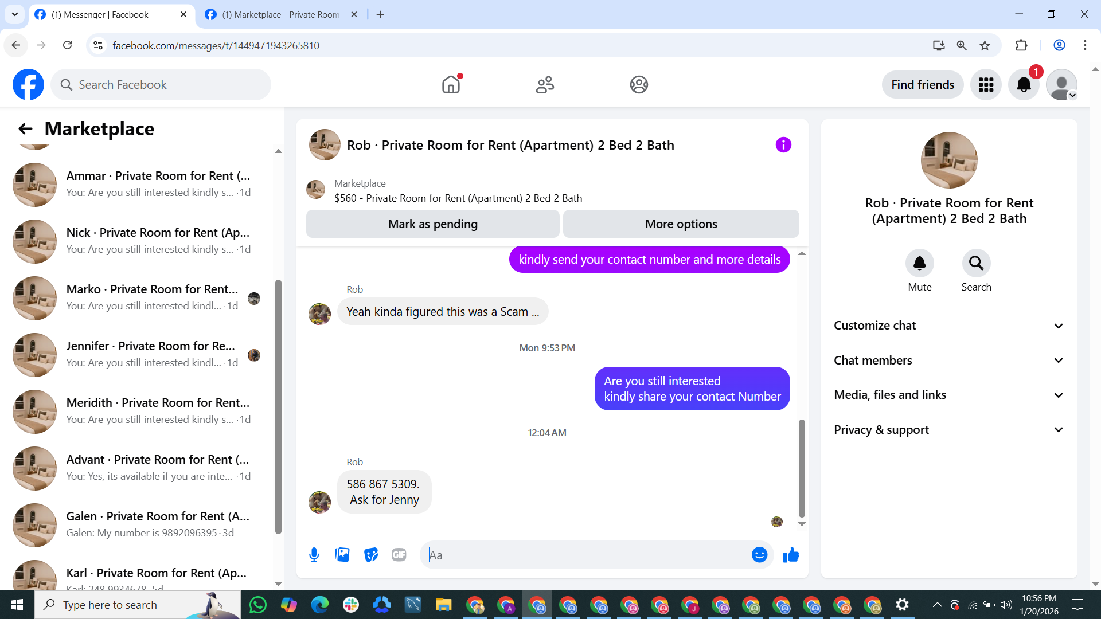Expand Privacy & support section
This screenshot has width=1101, height=619.
pos(949,430)
